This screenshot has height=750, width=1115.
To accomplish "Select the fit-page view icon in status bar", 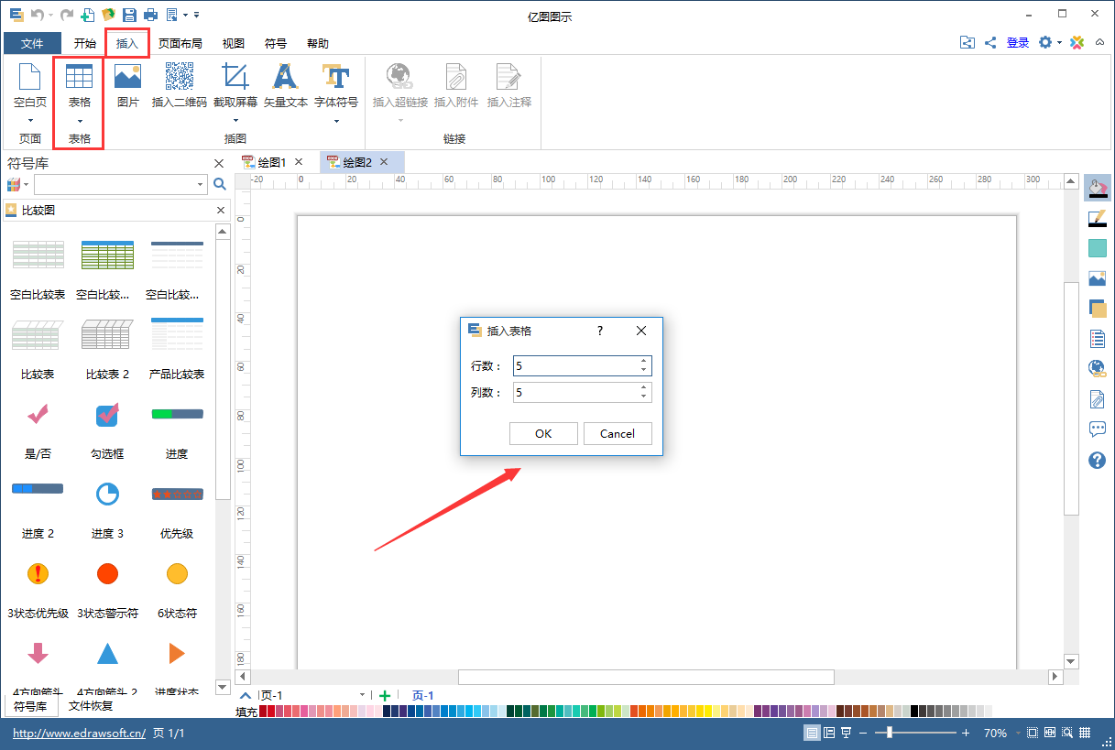I will (1033, 733).
